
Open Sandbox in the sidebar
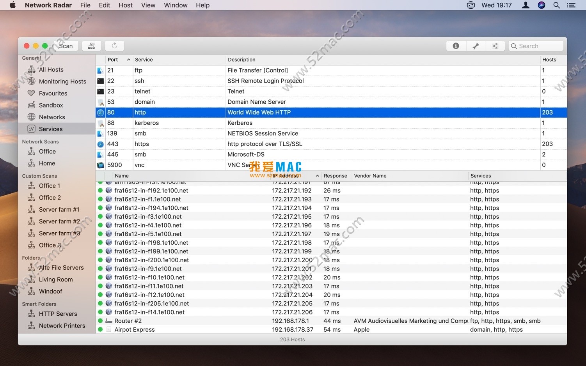51,105
